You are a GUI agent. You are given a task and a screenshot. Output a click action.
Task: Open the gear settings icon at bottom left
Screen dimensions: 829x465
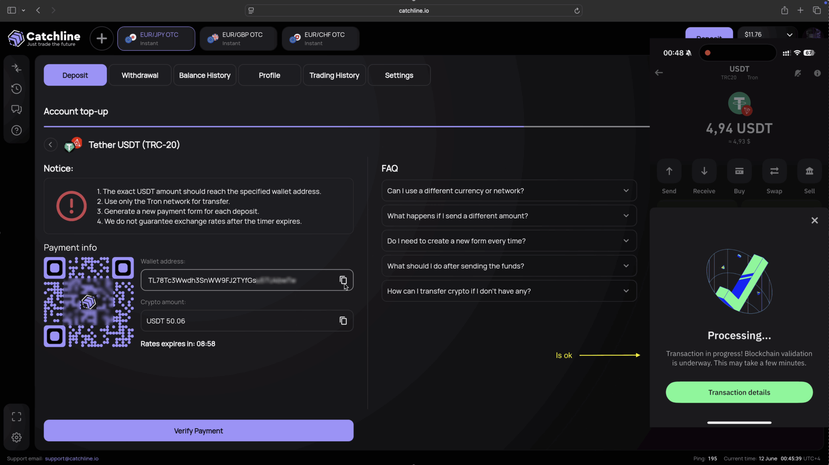coord(17,437)
